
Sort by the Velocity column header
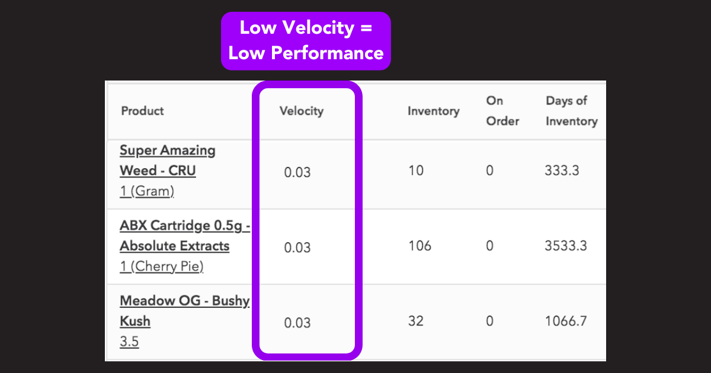302,111
